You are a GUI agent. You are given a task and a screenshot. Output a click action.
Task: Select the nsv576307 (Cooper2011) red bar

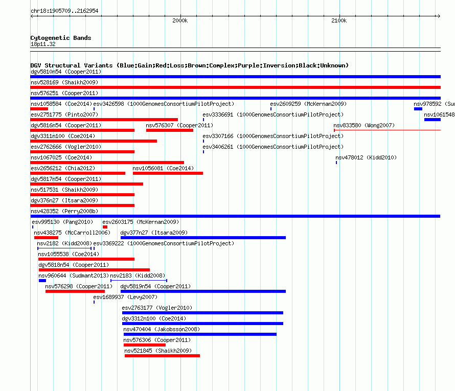pyautogui.click(x=170, y=130)
